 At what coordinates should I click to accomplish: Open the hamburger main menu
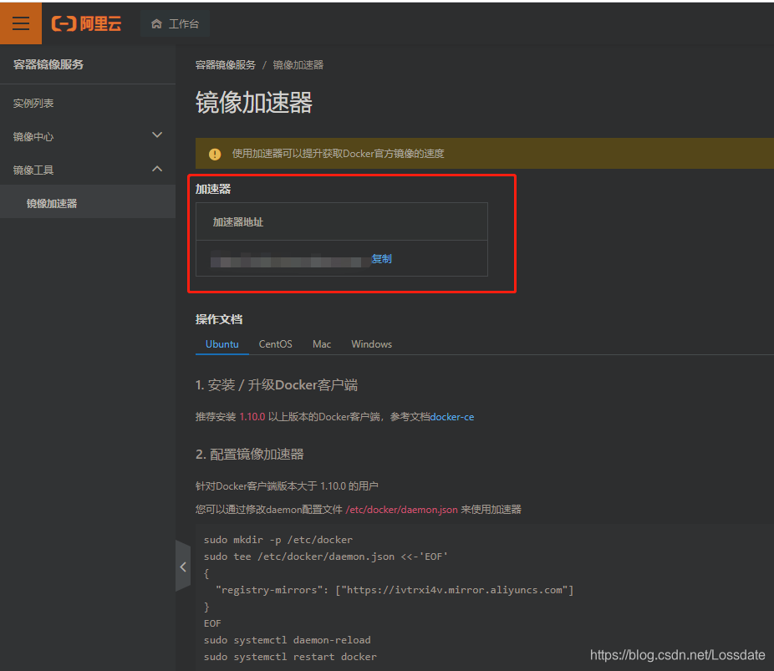(x=21, y=23)
